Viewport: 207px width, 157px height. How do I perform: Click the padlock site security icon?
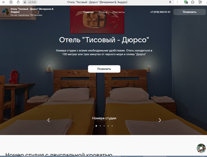(x=25, y=2)
